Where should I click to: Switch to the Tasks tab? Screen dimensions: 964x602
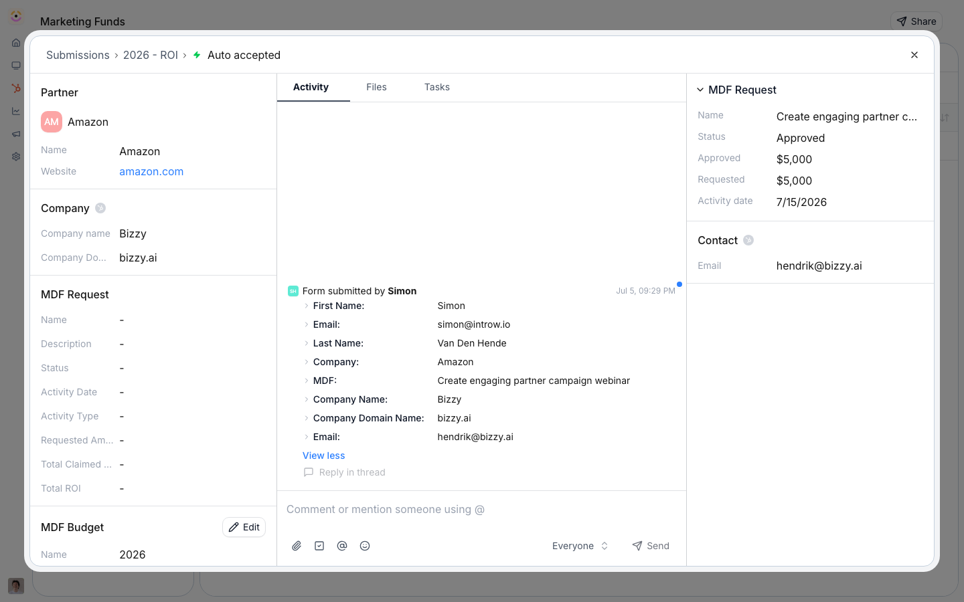[x=436, y=87]
